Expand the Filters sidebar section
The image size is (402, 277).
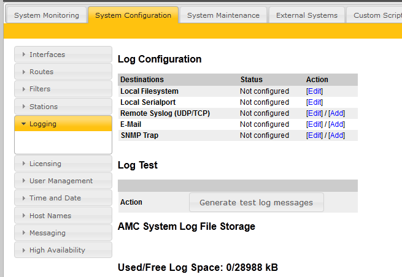[63, 89]
